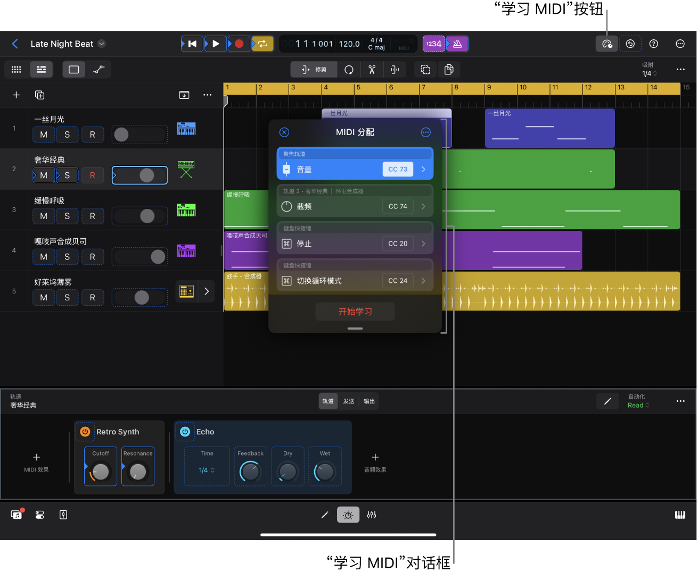Jump to the beginning with the rewind button
The width and height of the screenshot is (698, 572).
coord(192,44)
